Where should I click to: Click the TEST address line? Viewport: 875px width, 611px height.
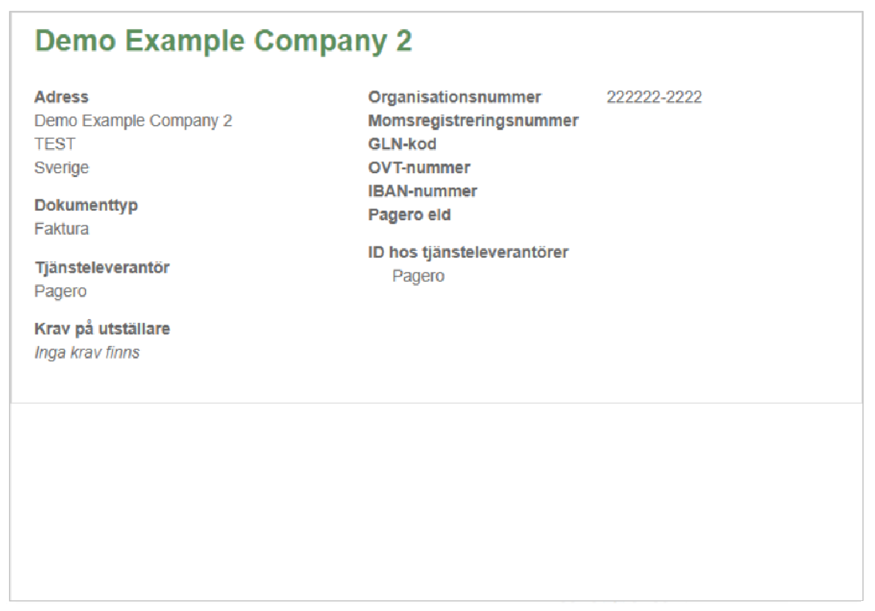(x=55, y=144)
